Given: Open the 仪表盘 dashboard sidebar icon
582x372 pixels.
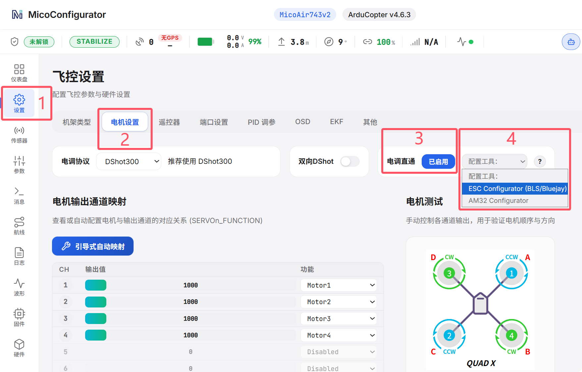Looking at the screenshot, I should pyautogui.click(x=19, y=73).
